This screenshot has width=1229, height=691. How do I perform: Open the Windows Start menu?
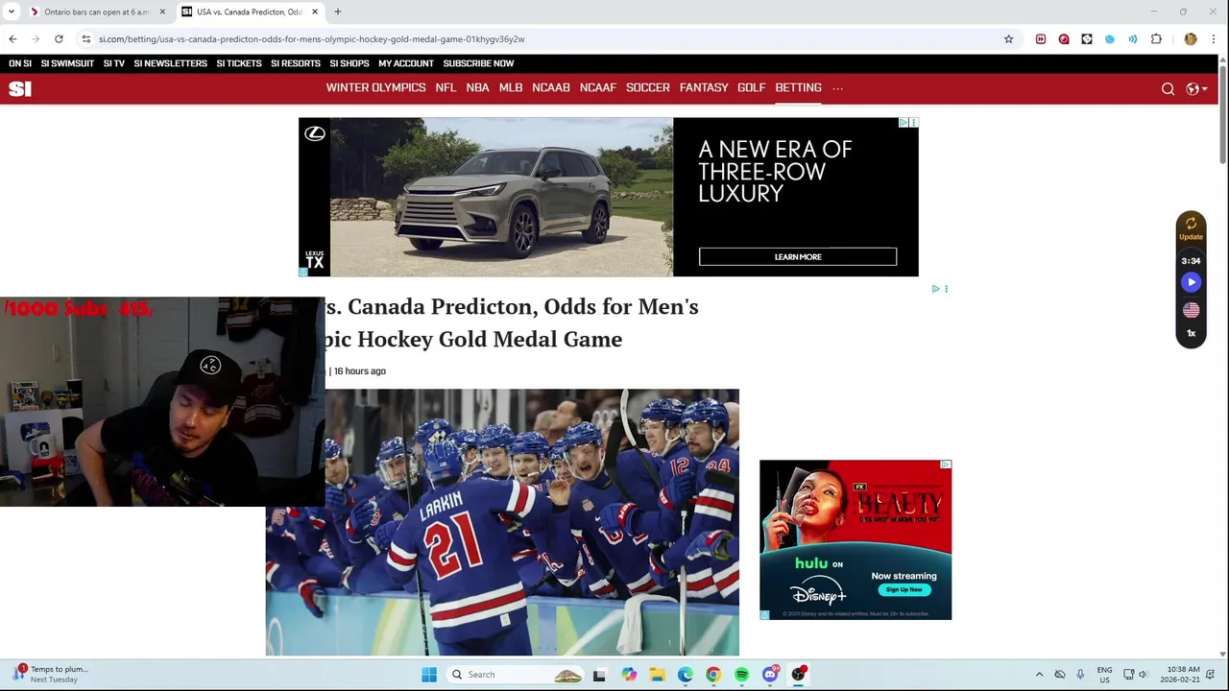pyautogui.click(x=429, y=675)
